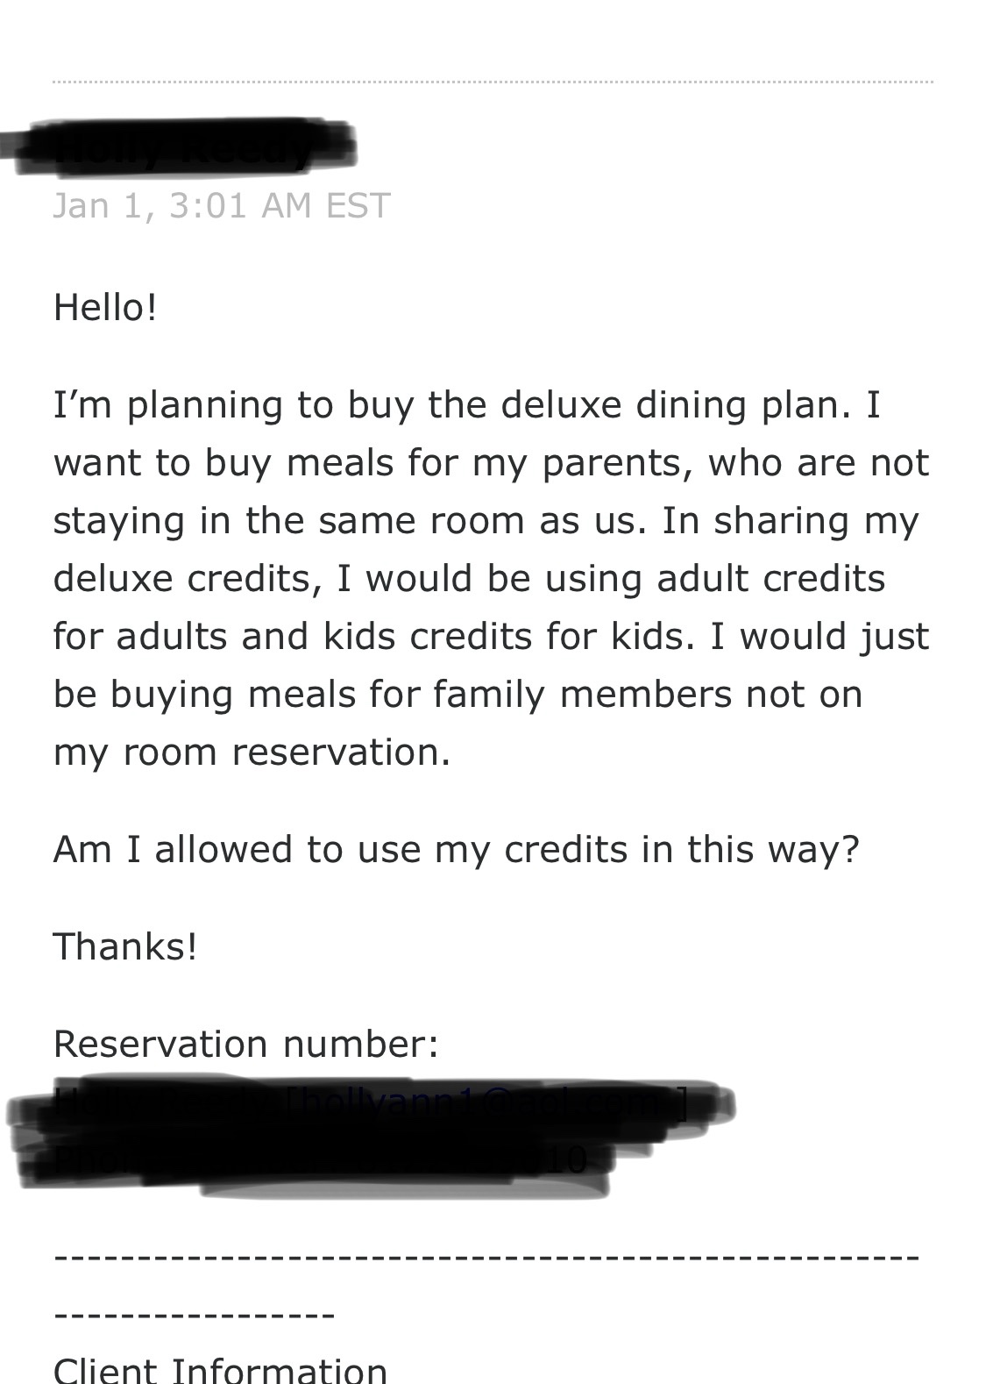The image size is (986, 1384).
Task: Click the long dashed separator line
Action: (x=486, y=1258)
